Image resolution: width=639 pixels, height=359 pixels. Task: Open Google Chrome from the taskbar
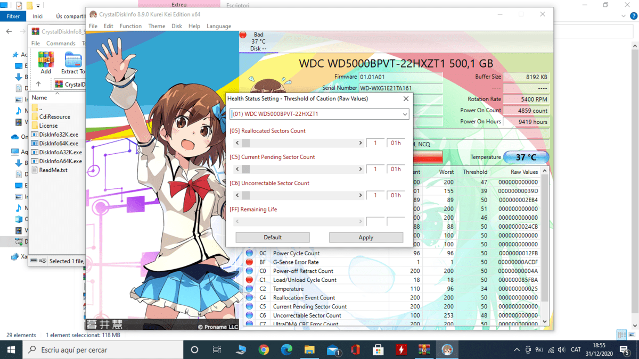[x=264, y=350]
